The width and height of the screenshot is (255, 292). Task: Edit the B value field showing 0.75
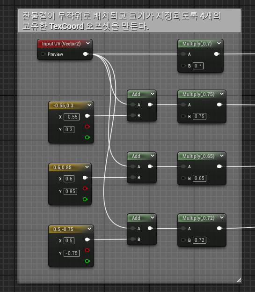coord(199,116)
